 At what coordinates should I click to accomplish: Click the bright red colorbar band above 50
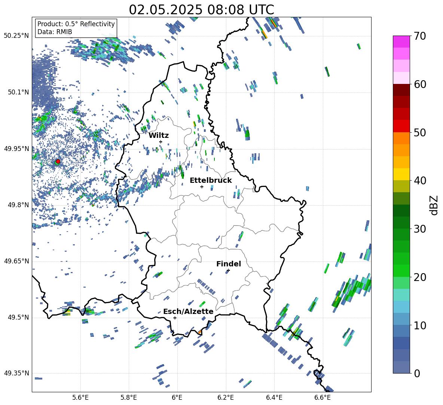(x=401, y=126)
